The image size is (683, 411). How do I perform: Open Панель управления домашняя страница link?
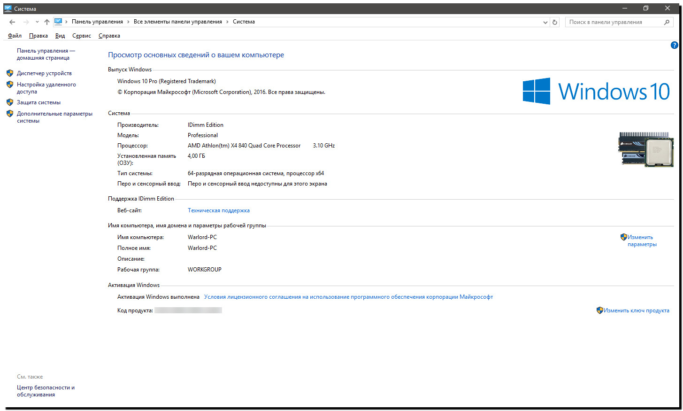(46, 54)
